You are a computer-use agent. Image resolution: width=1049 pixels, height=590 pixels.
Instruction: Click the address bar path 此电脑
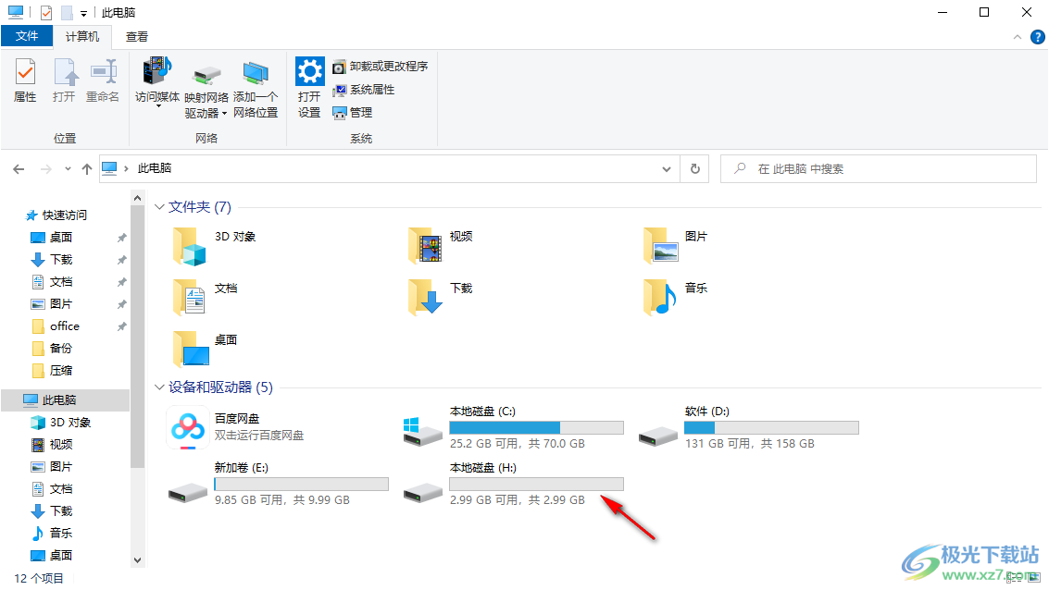point(155,168)
